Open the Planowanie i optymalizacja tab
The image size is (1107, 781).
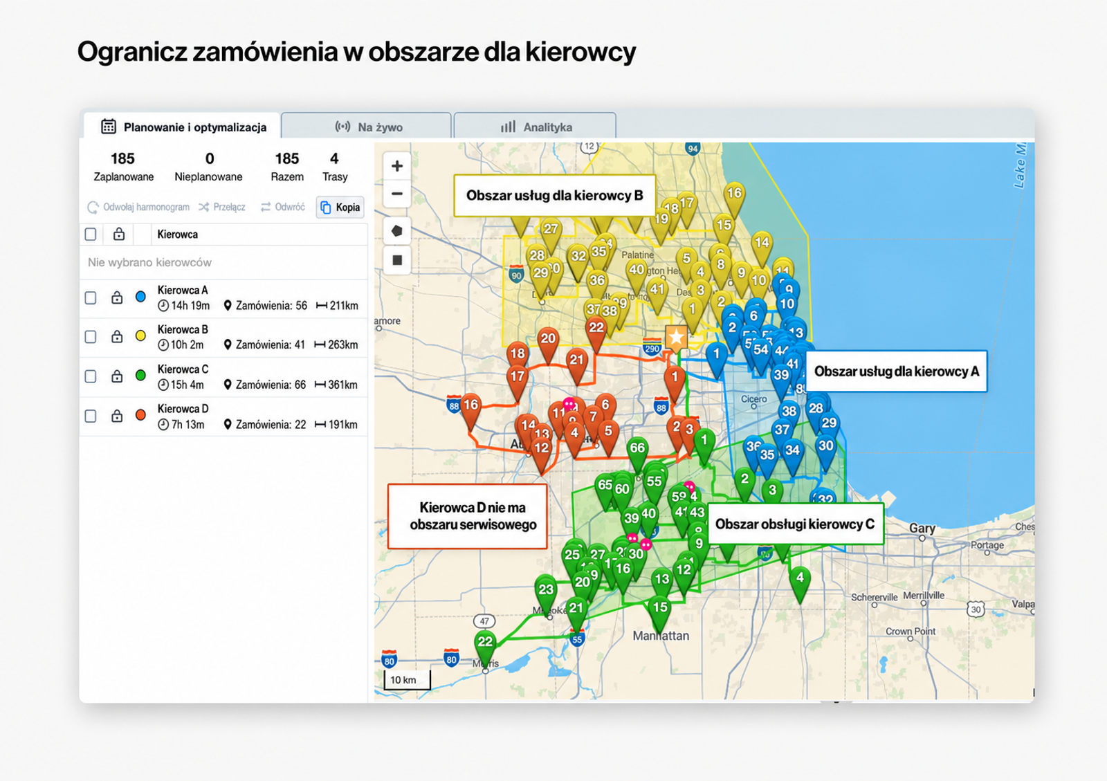183,127
